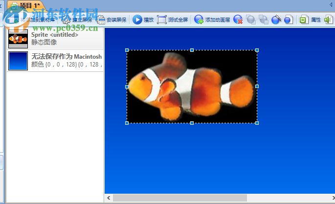Click the 测试全屏 text label
335x204 pixels.
[x=178, y=20]
